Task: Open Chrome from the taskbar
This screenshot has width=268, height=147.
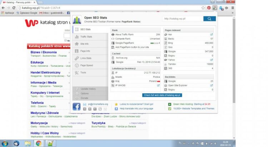Action: pyautogui.click(x=39, y=143)
